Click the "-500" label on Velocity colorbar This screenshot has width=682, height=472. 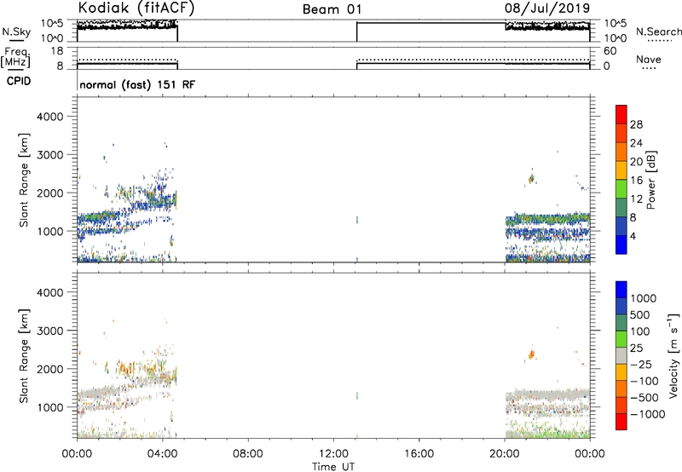(644, 398)
